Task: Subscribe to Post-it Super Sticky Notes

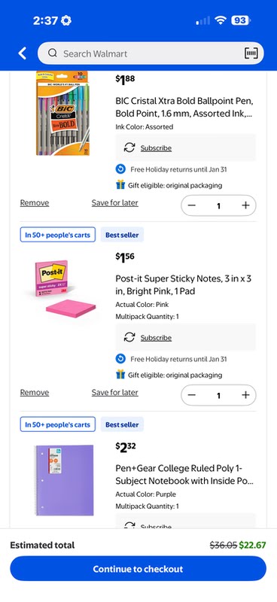Action: coord(156,338)
